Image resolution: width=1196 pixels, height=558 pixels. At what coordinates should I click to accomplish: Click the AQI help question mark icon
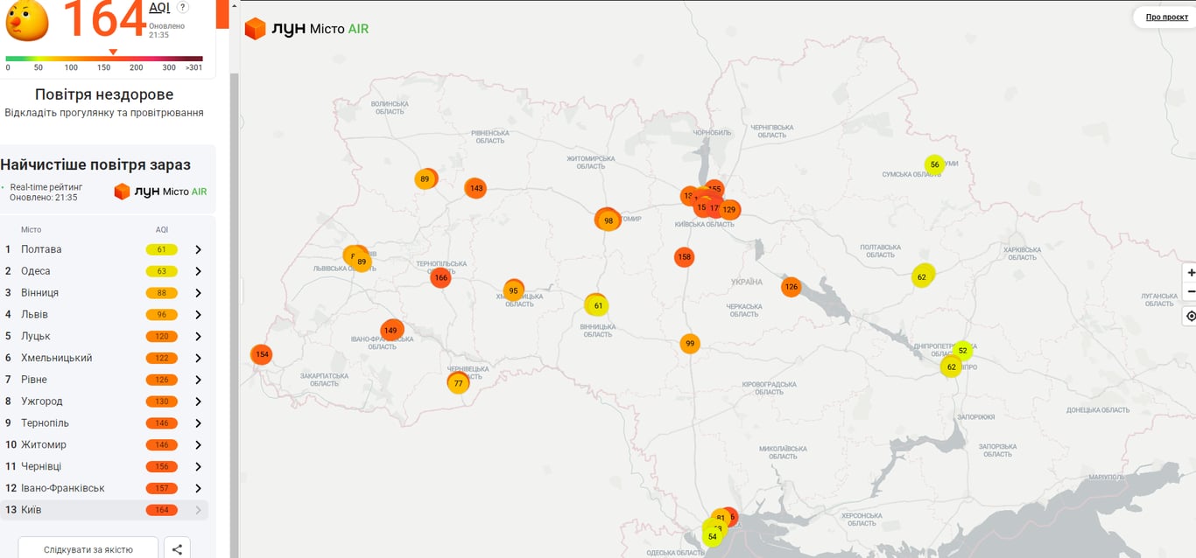pos(183,7)
